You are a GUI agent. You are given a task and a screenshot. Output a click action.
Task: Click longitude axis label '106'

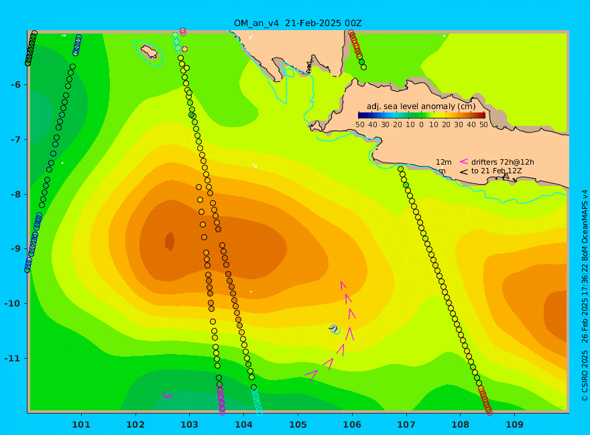(352, 425)
